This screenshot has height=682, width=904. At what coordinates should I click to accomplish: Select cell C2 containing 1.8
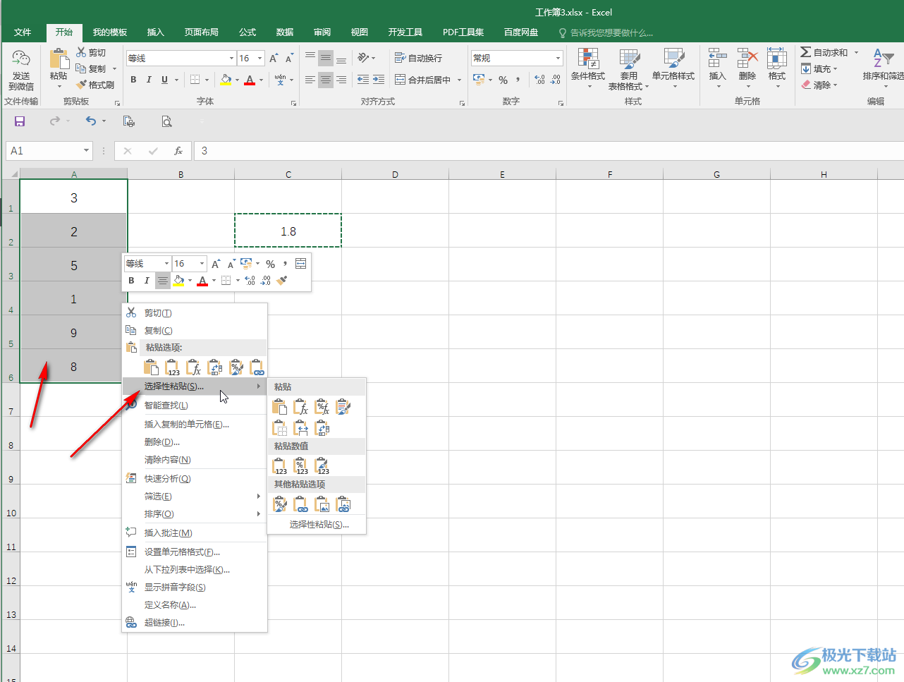click(x=288, y=231)
